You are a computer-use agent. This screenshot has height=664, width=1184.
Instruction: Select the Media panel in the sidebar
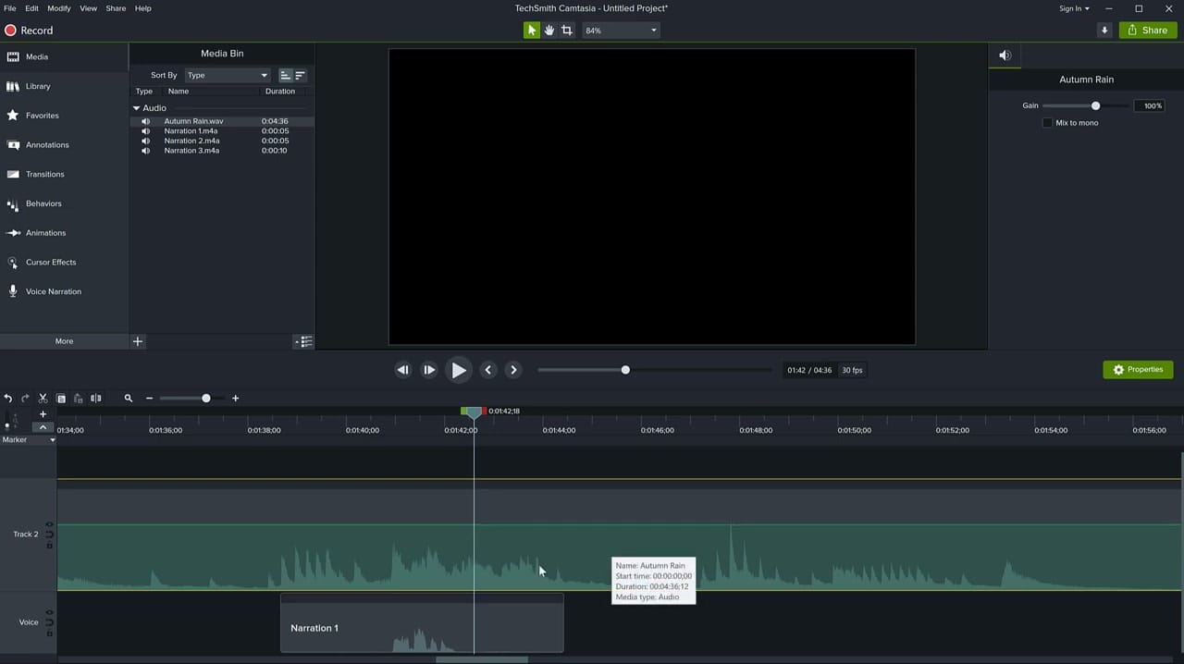point(36,56)
